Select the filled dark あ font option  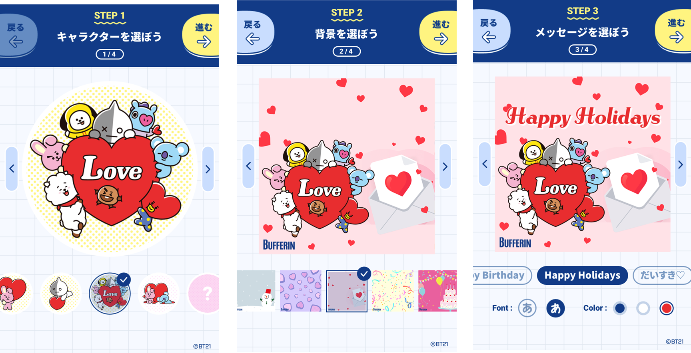[x=555, y=308]
